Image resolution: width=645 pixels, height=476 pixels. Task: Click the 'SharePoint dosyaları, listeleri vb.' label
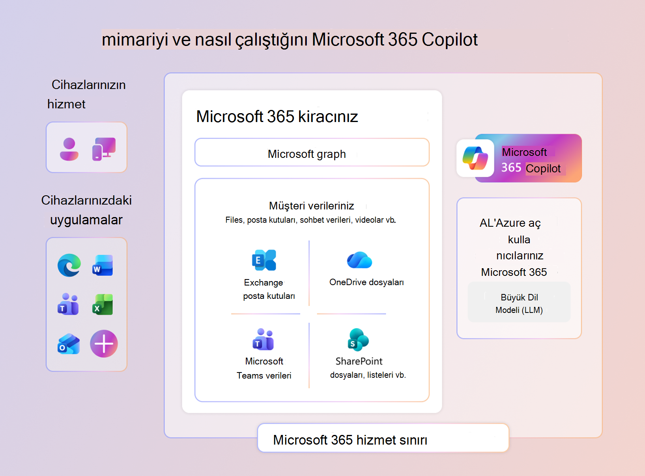tap(368, 368)
